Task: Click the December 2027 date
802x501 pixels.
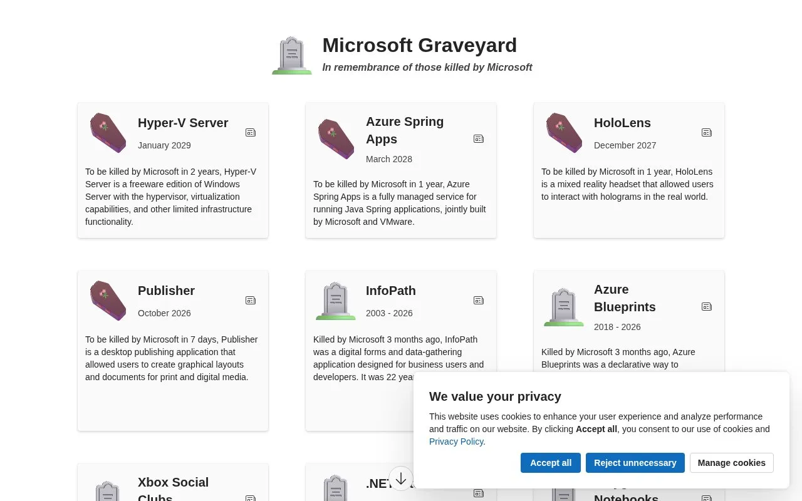Action: point(625,145)
